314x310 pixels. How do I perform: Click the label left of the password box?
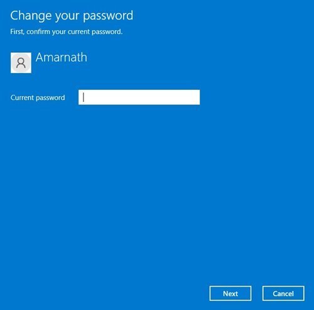(x=38, y=97)
